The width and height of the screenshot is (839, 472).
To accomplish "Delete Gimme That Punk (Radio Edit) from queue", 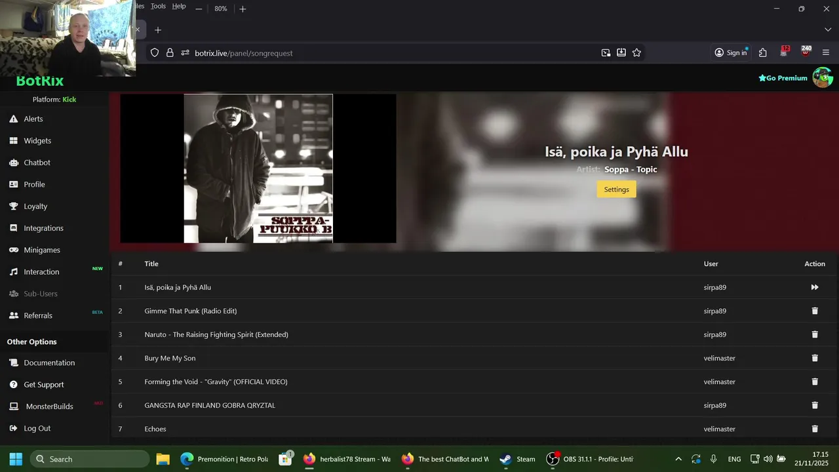I will pos(815,311).
